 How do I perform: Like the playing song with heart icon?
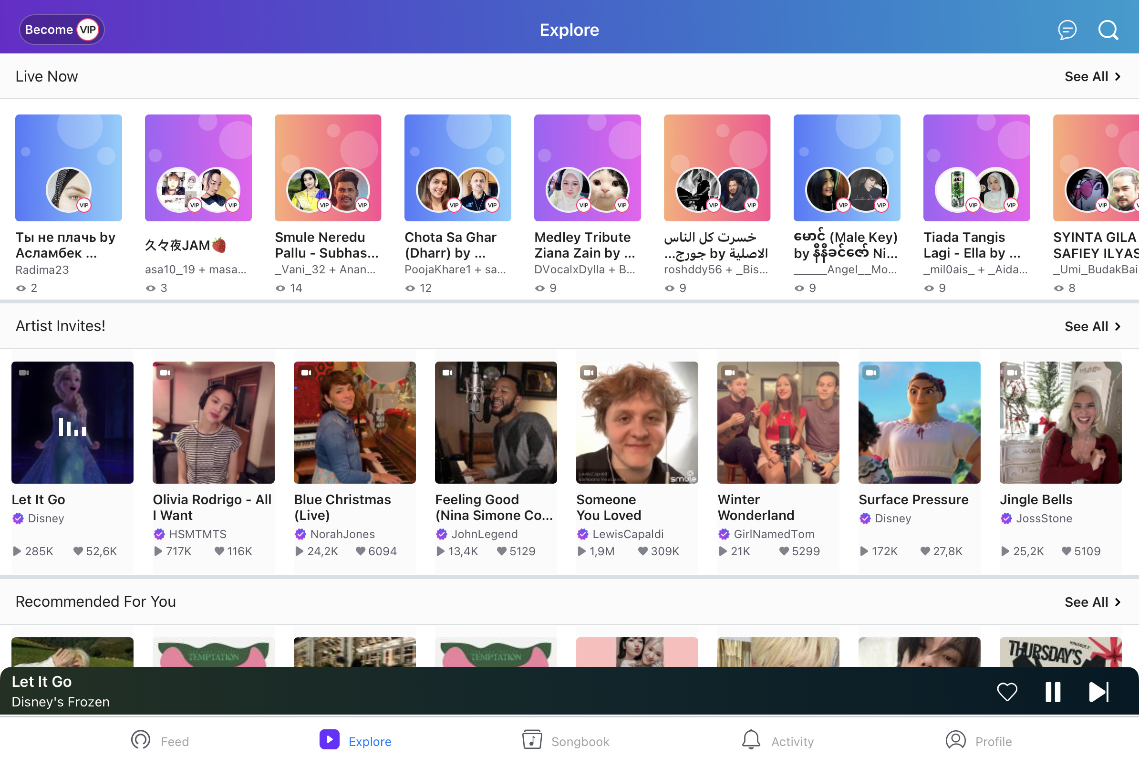point(1007,692)
